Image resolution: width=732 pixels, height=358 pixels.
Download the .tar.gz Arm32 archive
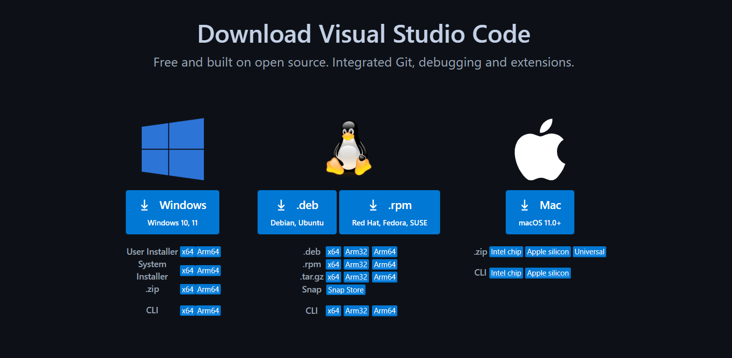click(x=356, y=277)
